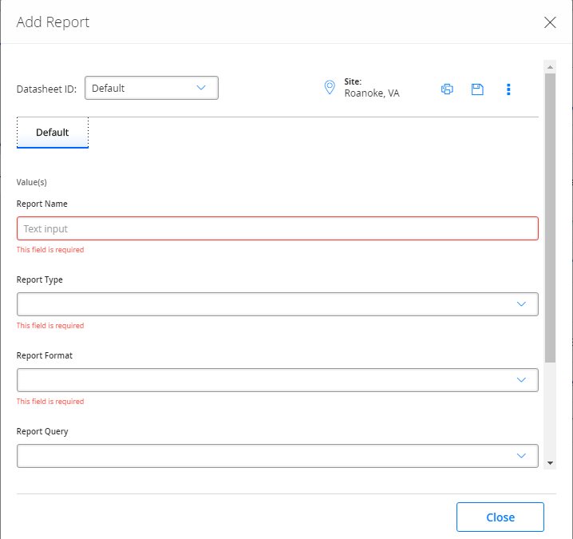Click the Report Name text input
Image resolution: width=573 pixels, height=539 pixels.
point(278,228)
